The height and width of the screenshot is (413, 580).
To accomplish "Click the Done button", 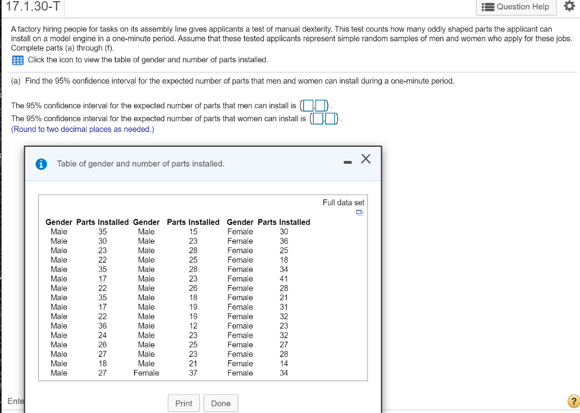I will click(x=221, y=403).
